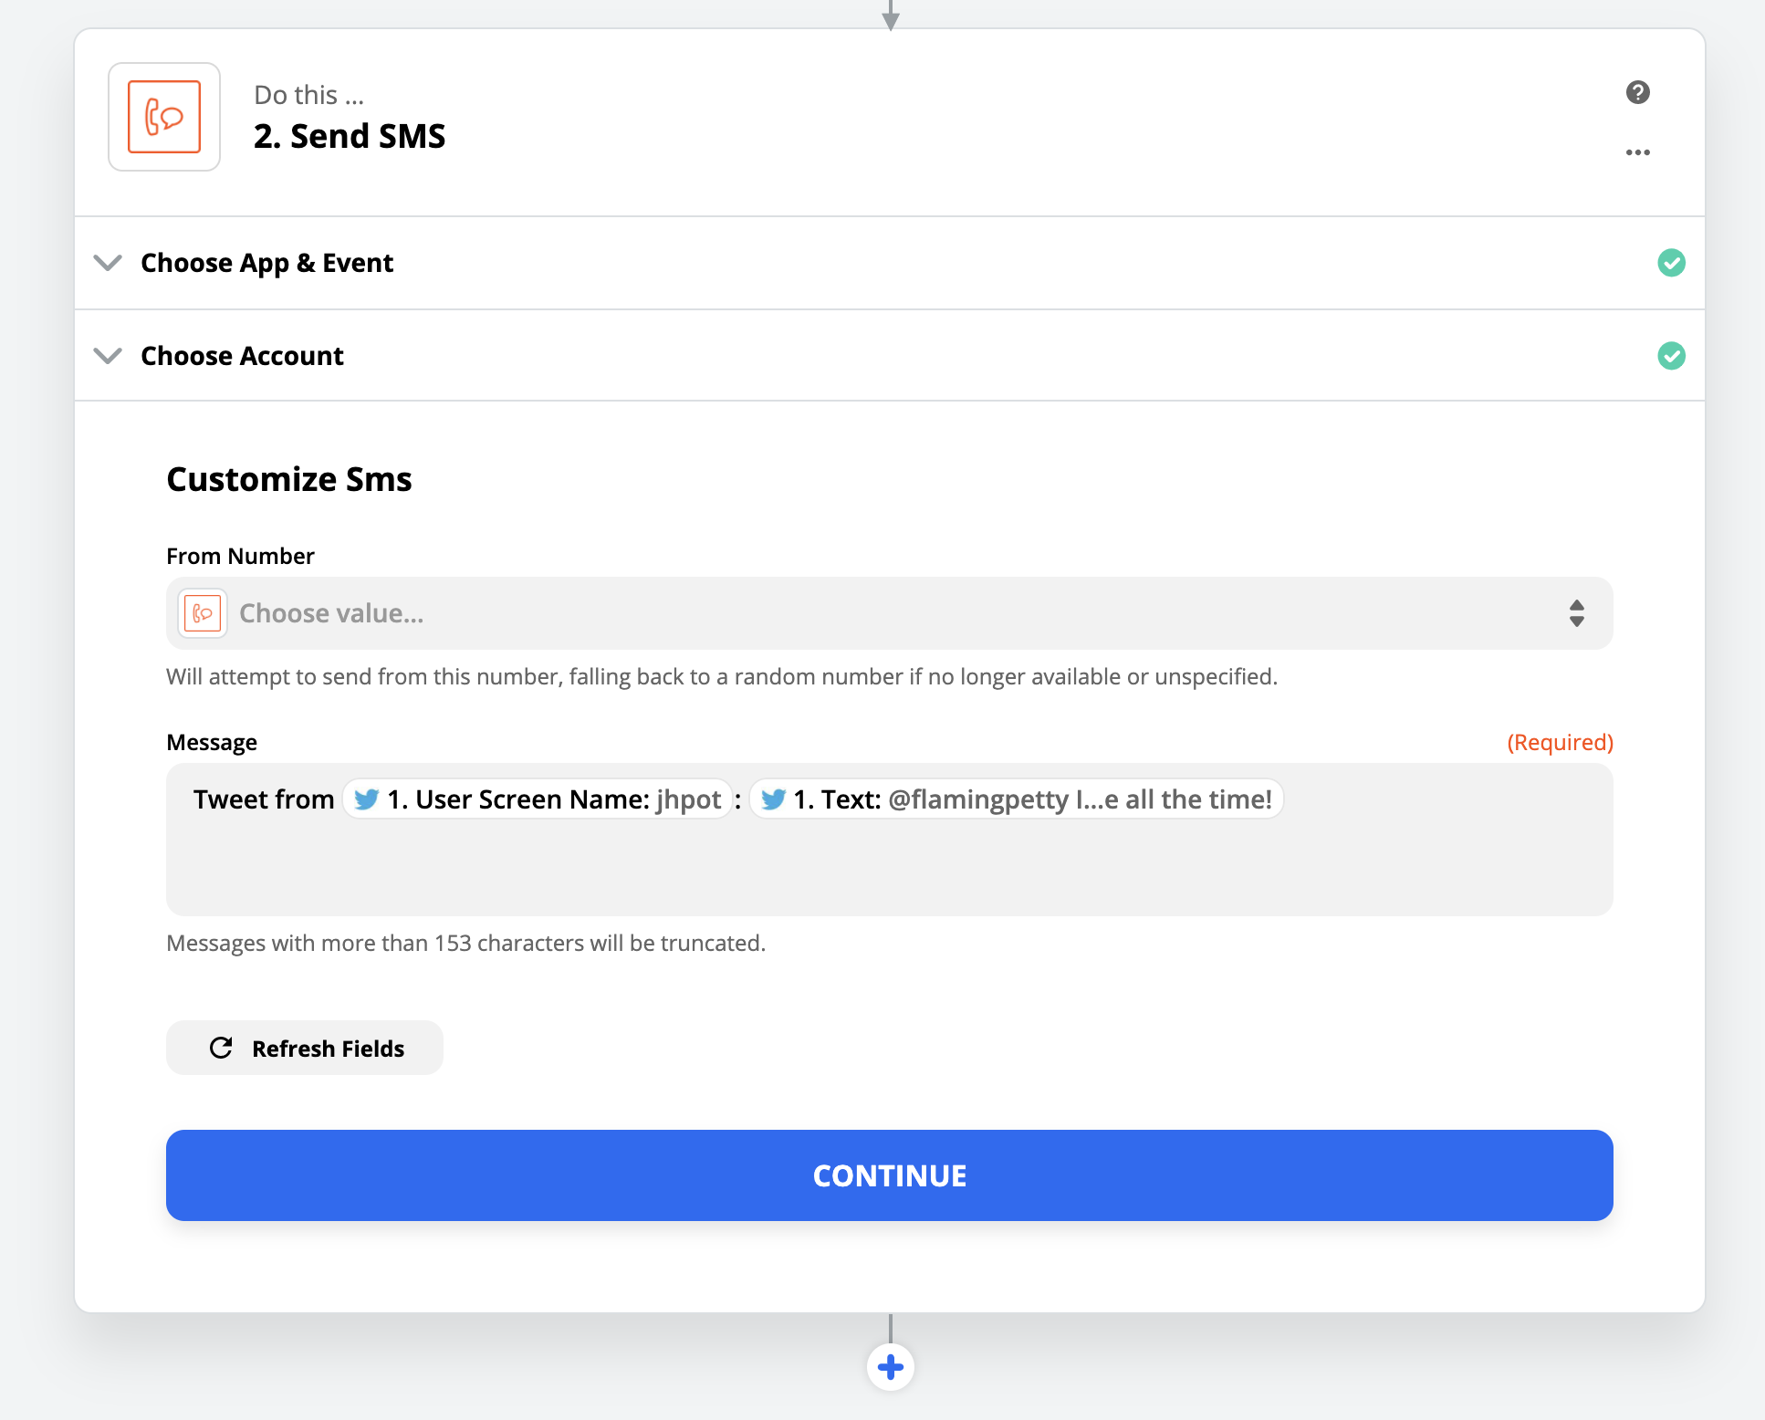Click the From Number label
Viewport: 1765px width, 1420px height.
pos(240,556)
